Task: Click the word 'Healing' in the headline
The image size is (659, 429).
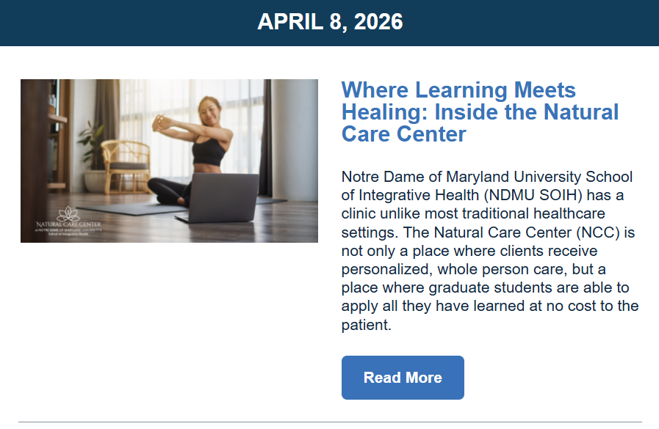Action: point(384,112)
